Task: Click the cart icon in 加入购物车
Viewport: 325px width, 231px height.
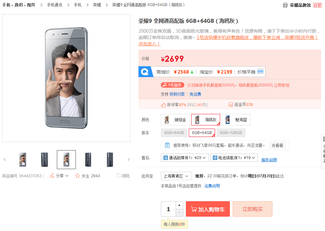Action: click(194, 209)
